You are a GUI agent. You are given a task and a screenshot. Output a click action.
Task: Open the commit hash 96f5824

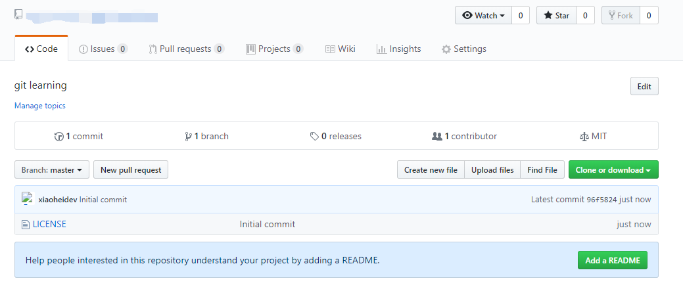601,200
